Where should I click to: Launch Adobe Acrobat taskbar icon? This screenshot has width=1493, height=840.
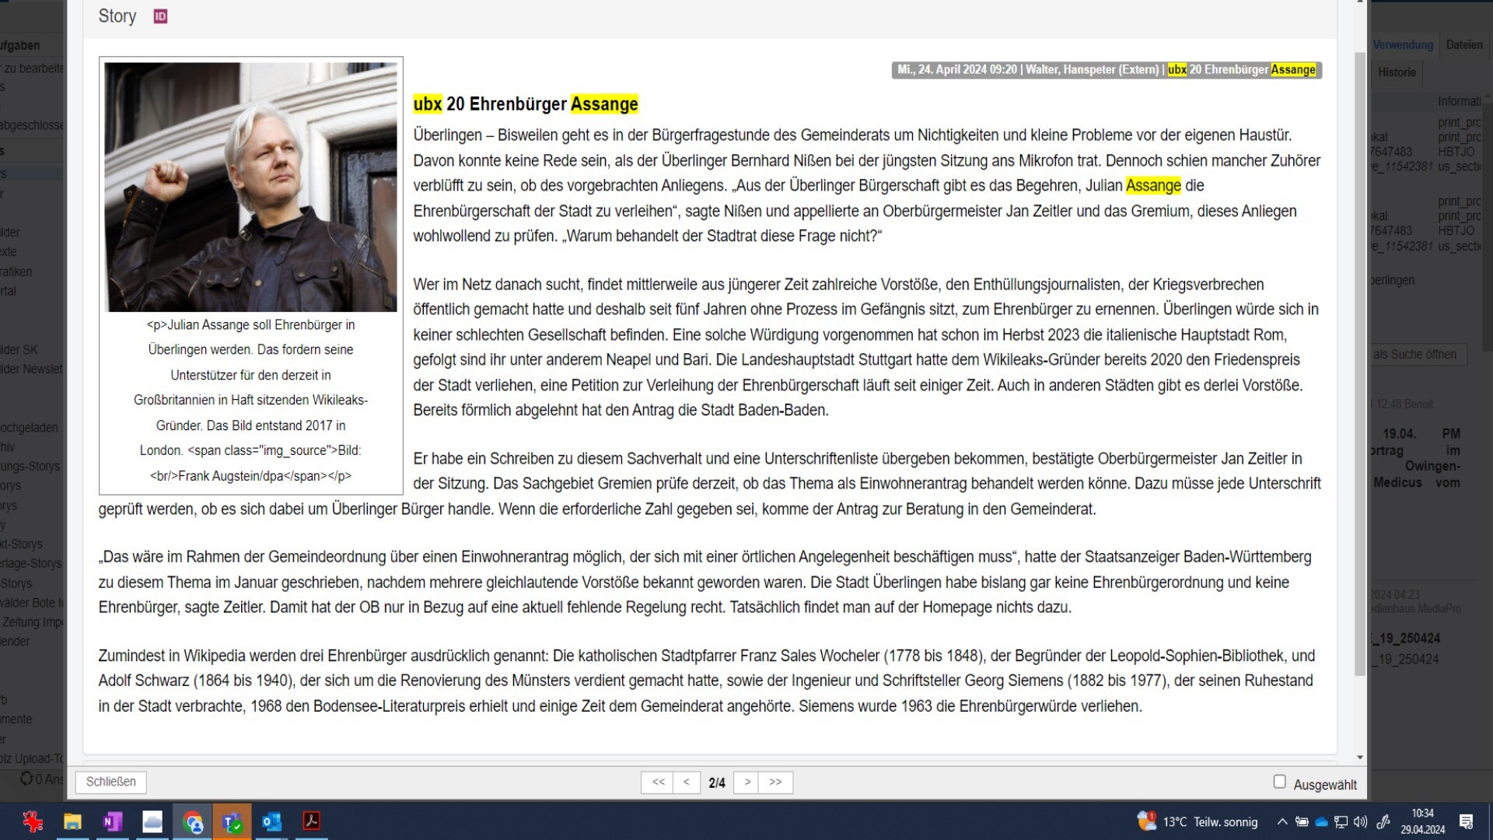[x=312, y=821]
